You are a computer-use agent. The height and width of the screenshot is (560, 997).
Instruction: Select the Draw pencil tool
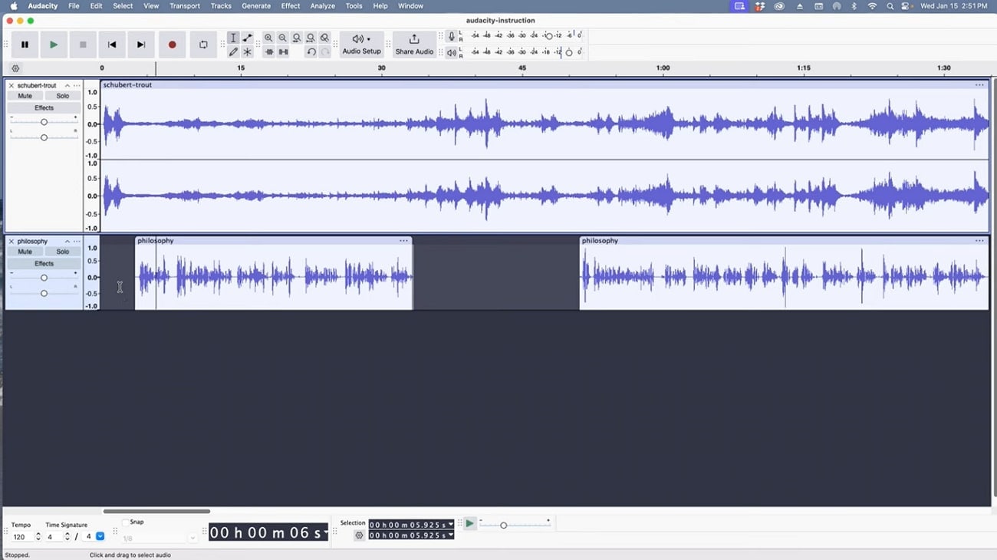tap(233, 52)
